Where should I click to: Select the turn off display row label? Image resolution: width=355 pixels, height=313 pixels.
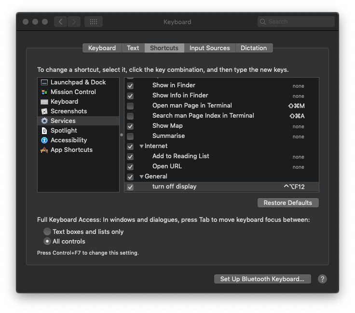click(174, 187)
